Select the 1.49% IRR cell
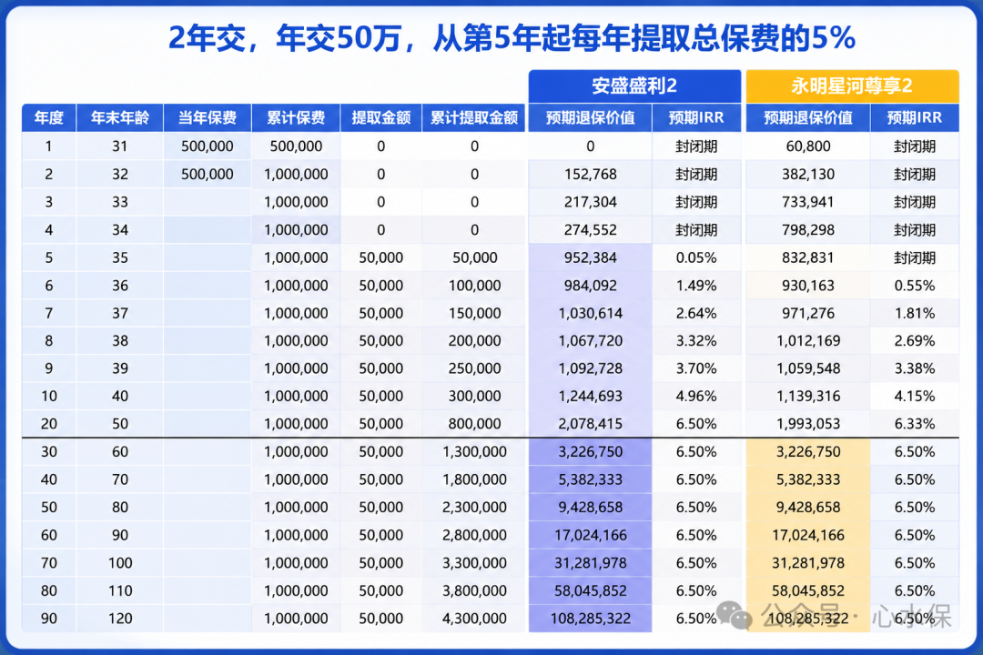This screenshot has height=655, width=983. click(x=696, y=286)
